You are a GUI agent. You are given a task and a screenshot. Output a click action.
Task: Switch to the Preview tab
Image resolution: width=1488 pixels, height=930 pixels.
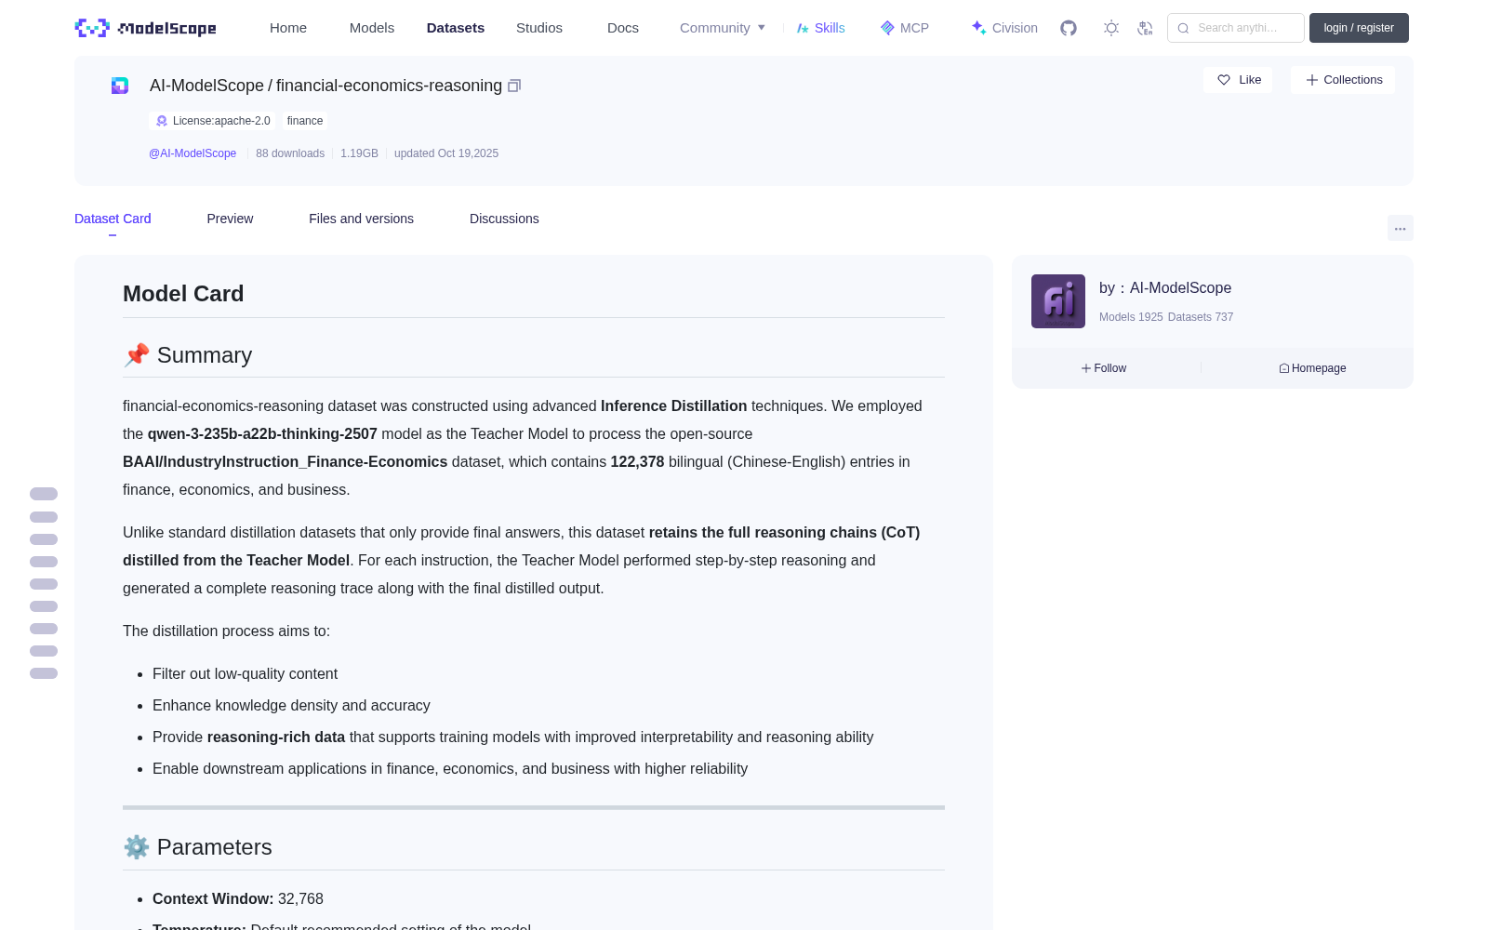click(230, 219)
